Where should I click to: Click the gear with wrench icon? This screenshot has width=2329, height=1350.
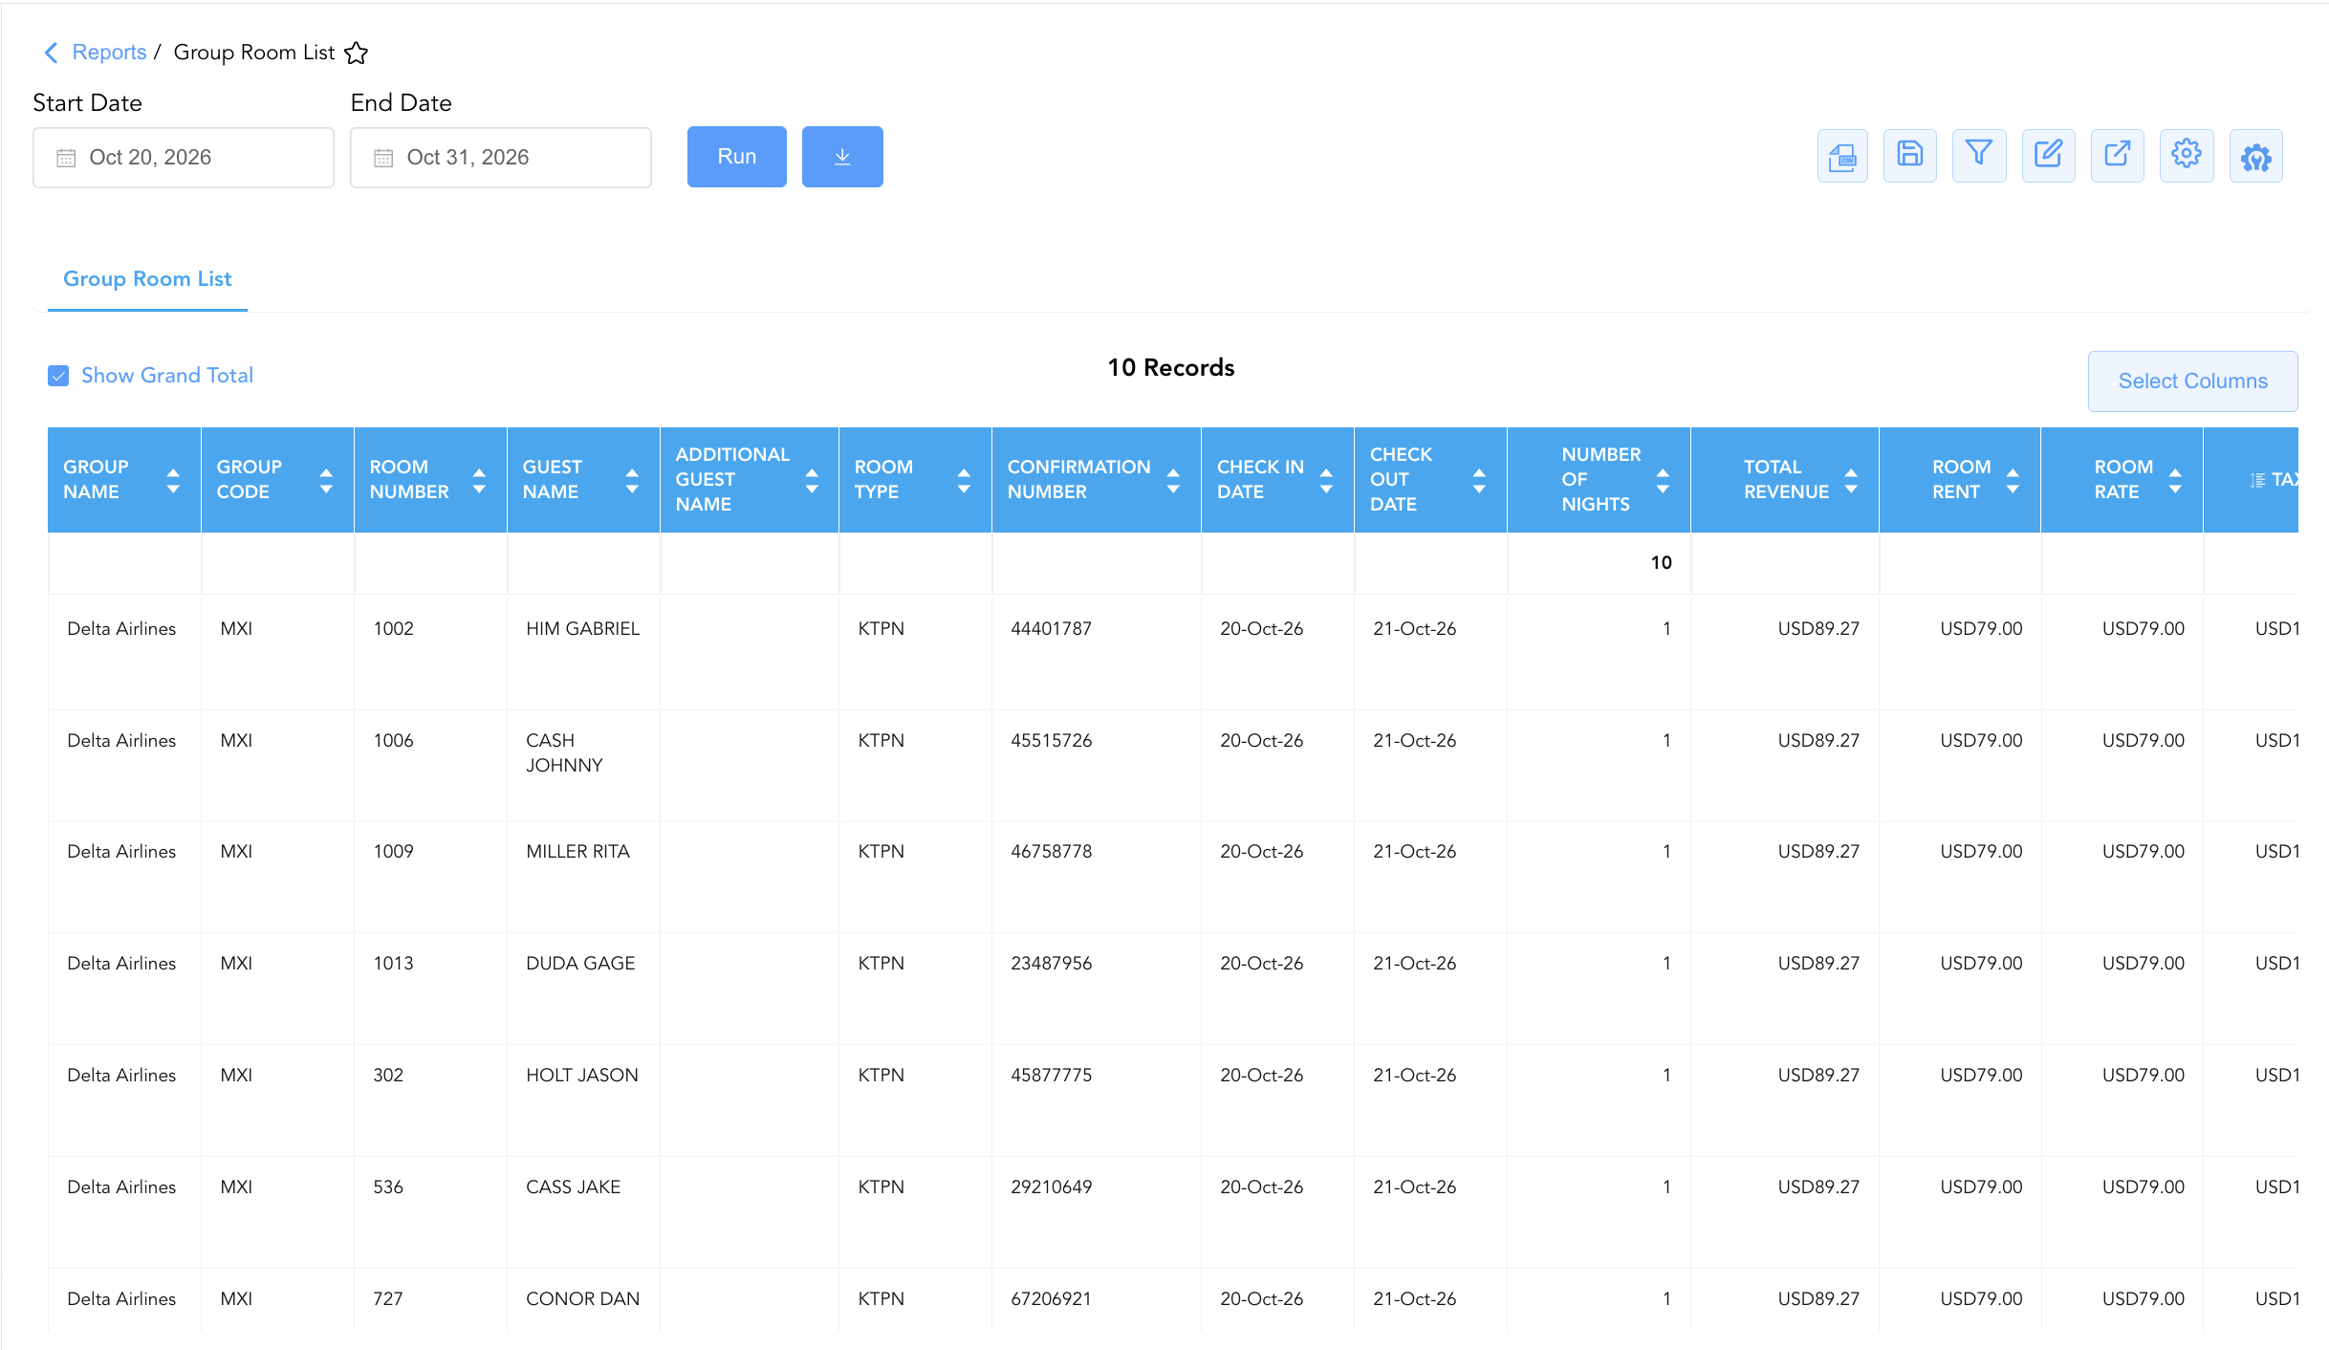[x=2256, y=156]
